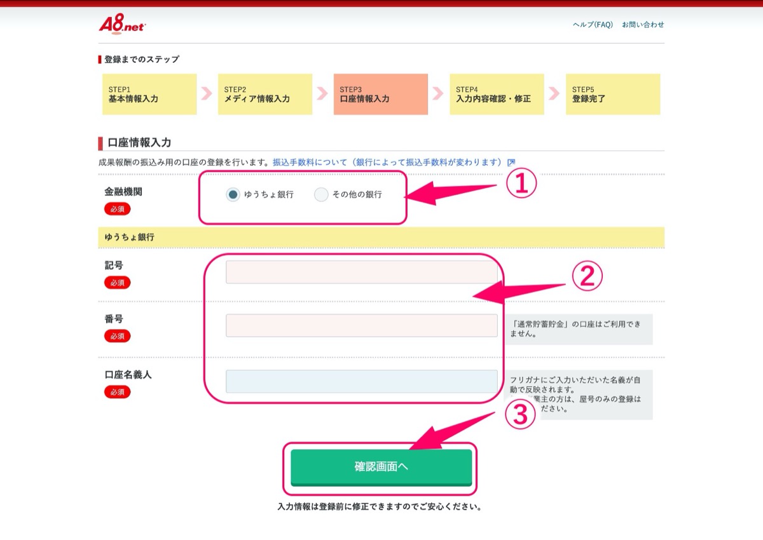Click the STEP4 入力内容確認・修正 step
The width and height of the screenshot is (763, 540).
tap(497, 94)
